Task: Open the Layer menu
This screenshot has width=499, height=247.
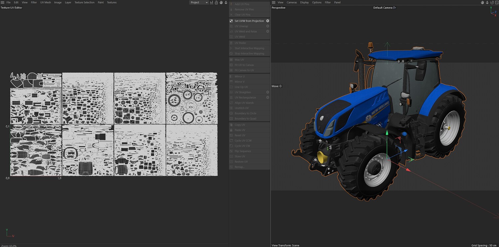Action: coord(68,2)
